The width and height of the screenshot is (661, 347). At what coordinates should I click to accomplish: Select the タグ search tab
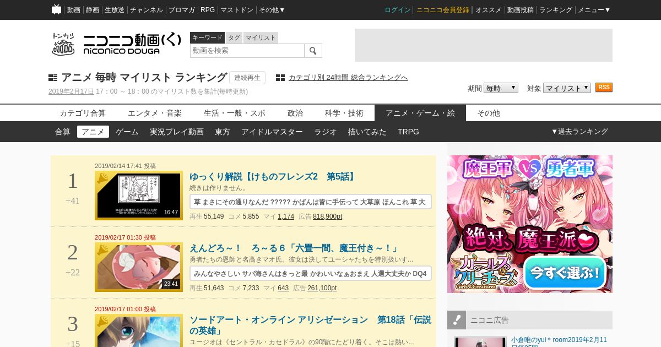point(234,37)
